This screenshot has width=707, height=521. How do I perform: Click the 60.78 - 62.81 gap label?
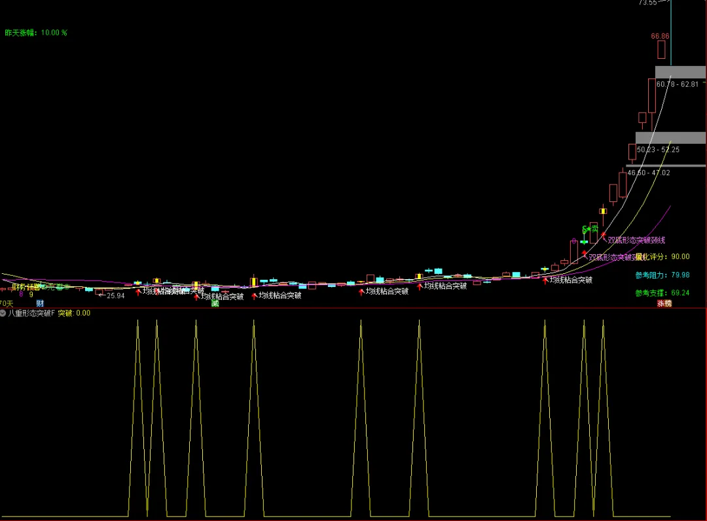coord(678,84)
